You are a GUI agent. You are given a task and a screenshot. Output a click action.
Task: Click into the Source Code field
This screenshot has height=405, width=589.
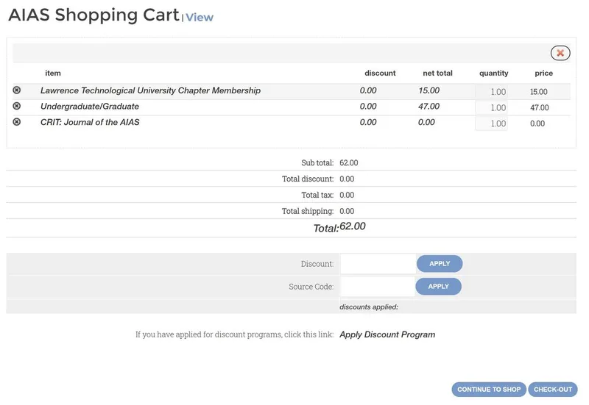[x=378, y=287]
